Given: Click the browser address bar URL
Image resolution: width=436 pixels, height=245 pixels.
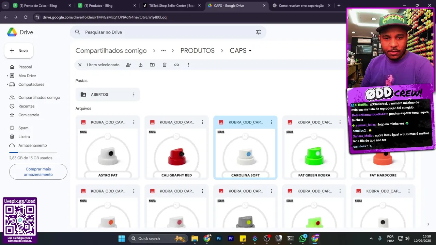Looking at the screenshot, I should point(105,17).
